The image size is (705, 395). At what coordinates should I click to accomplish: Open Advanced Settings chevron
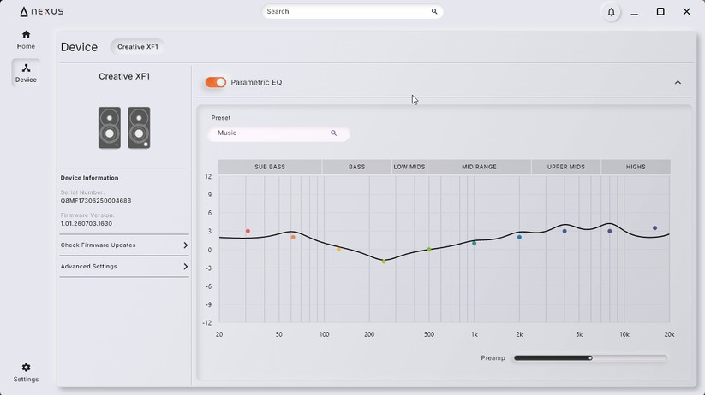tap(185, 267)
